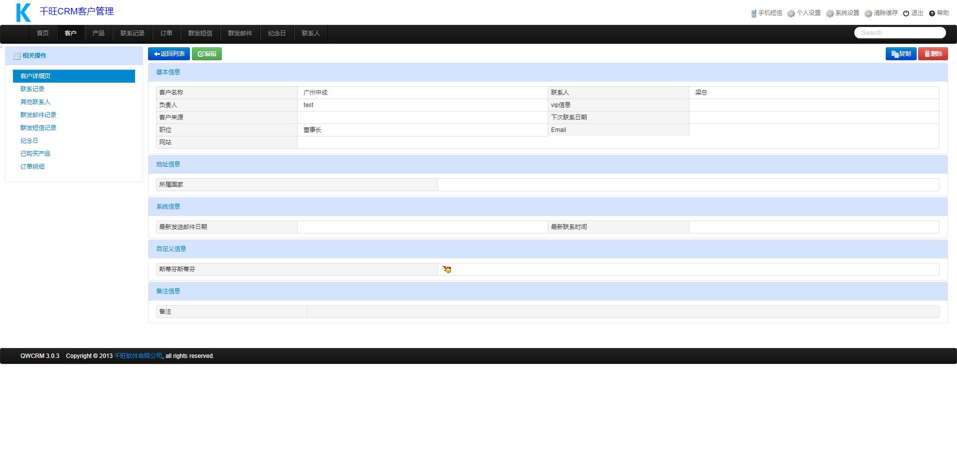Click the 系统设置 gear icon
Image resolution: width=957 pixels, height=470 pixels.
(830, 13)
